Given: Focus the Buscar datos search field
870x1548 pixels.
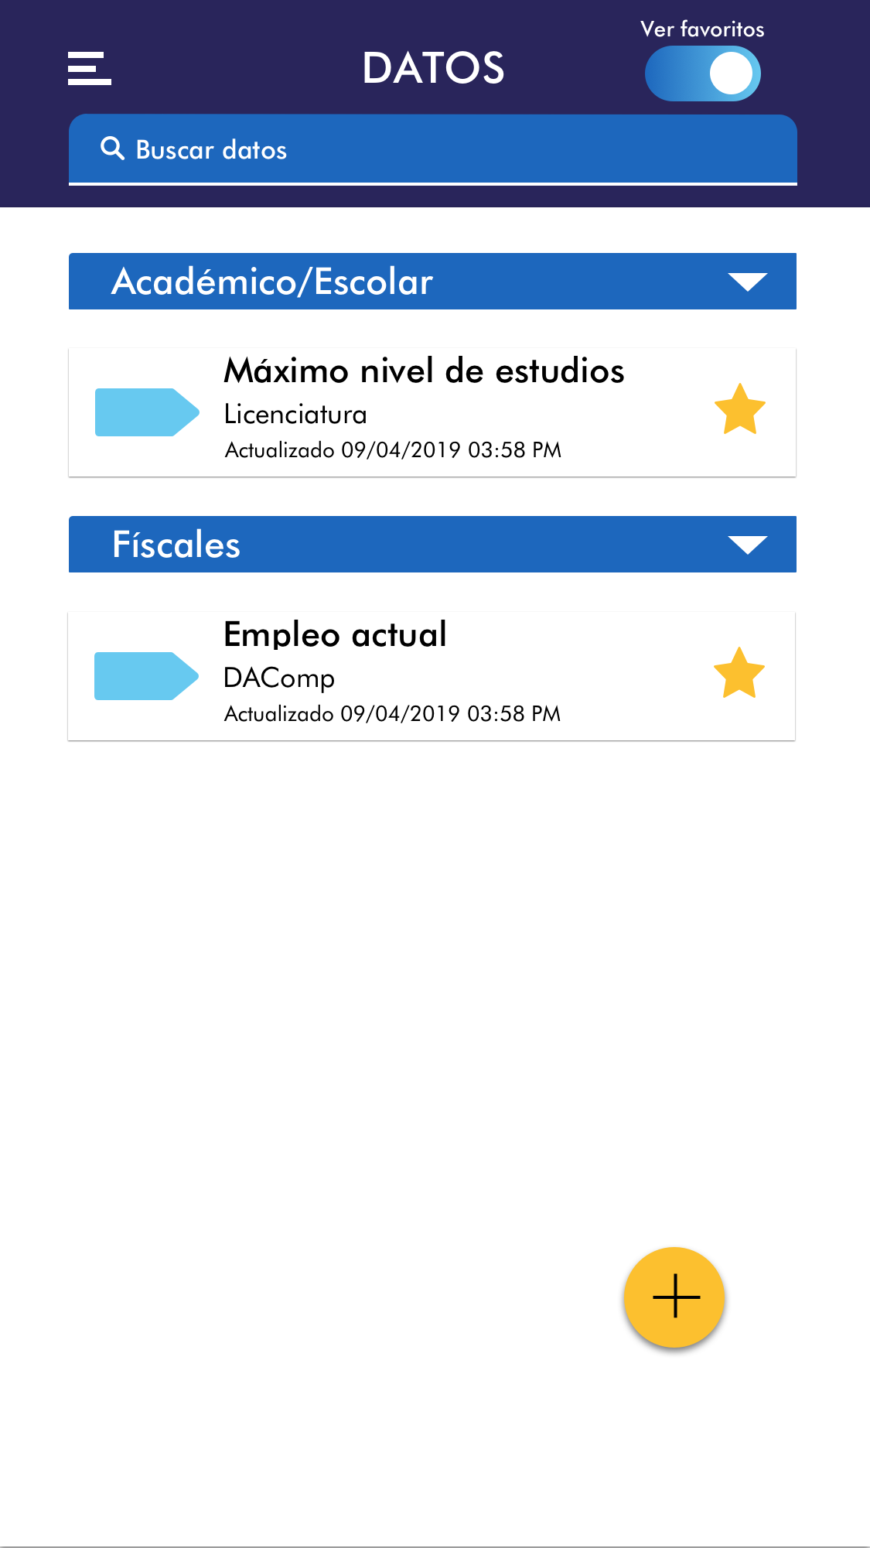Looking at the screenshot, I should point(464,149).
